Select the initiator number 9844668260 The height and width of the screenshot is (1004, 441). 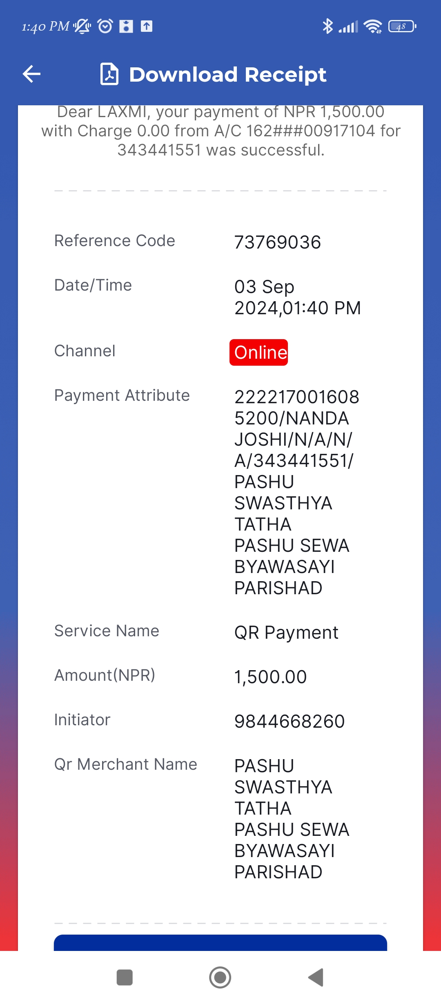pos(290,721)
